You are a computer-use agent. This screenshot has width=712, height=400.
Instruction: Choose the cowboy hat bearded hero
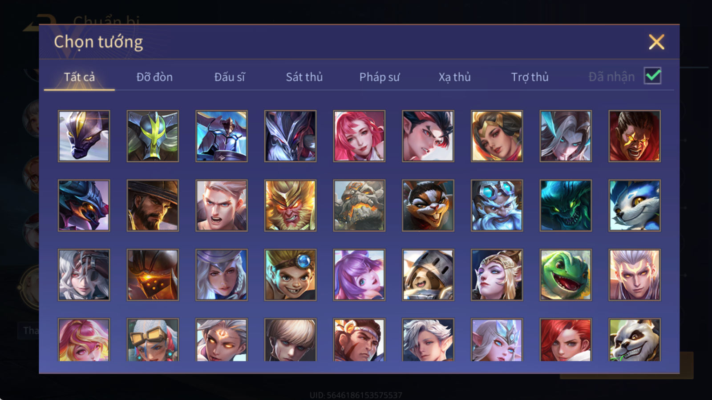pyautogui.click(x=153, y=205)
